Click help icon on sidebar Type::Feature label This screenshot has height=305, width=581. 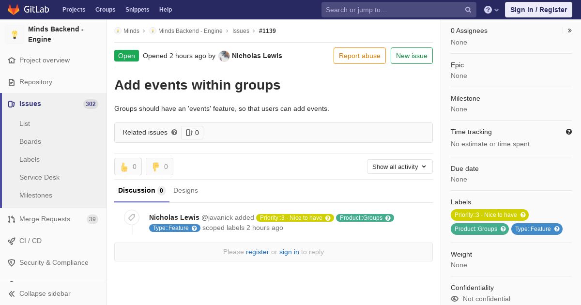[557, 229]
